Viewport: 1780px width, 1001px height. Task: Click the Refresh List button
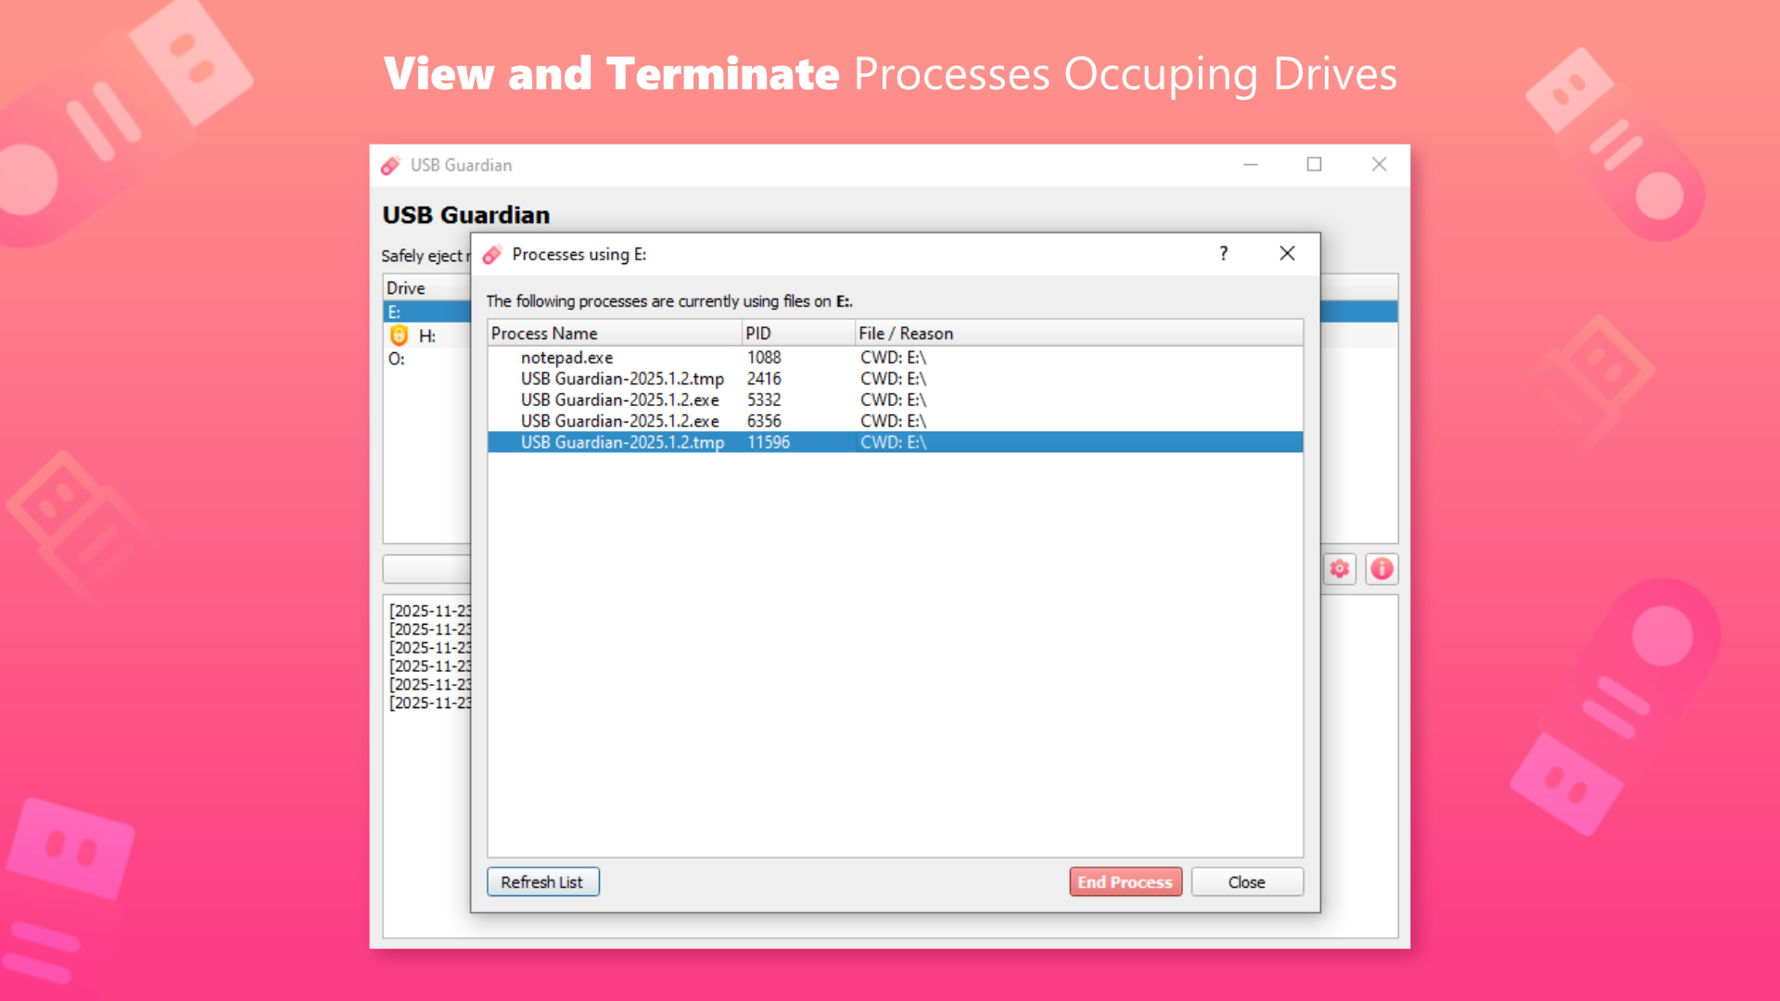click(542, 881)
